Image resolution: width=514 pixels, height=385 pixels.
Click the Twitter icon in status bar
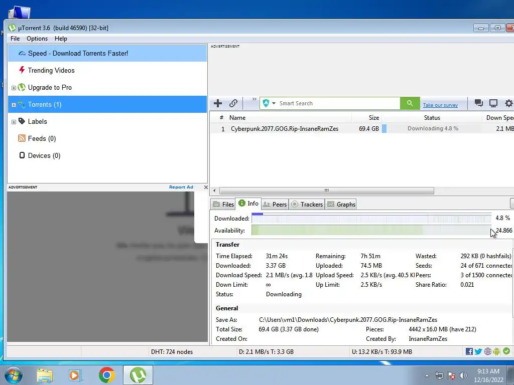[x=478, y=351]
